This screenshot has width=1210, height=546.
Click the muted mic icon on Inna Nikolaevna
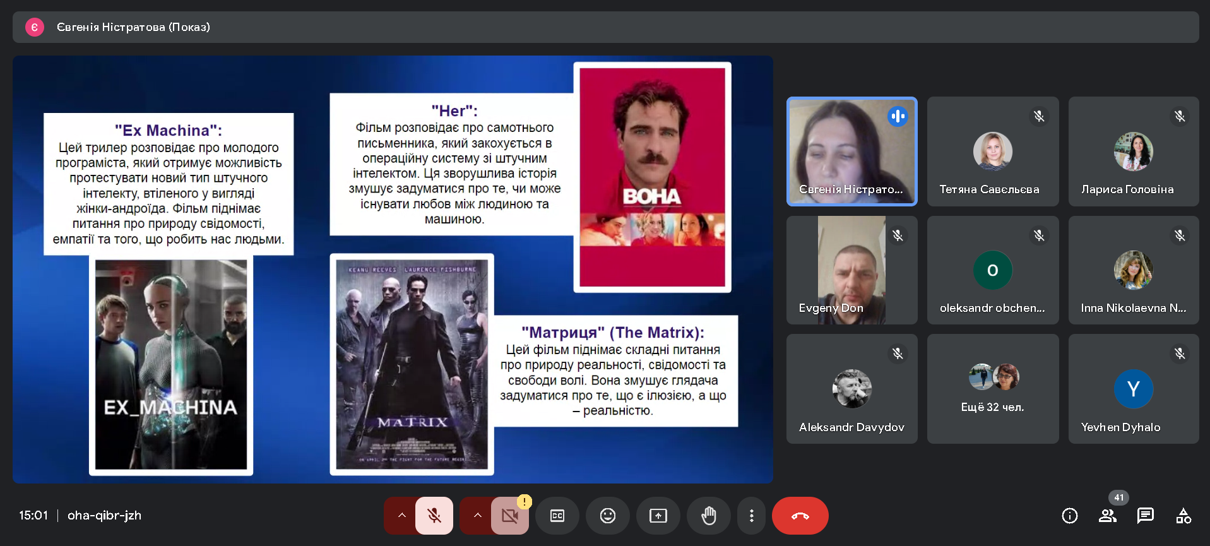(x=1180, y=235)
